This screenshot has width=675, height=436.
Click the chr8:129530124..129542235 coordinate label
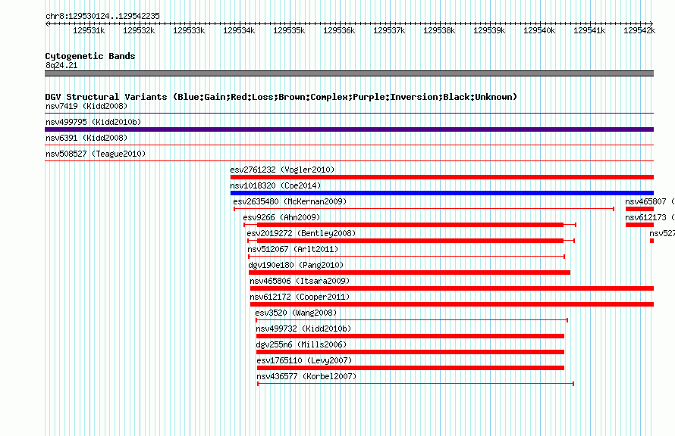[x=102, y=16]
